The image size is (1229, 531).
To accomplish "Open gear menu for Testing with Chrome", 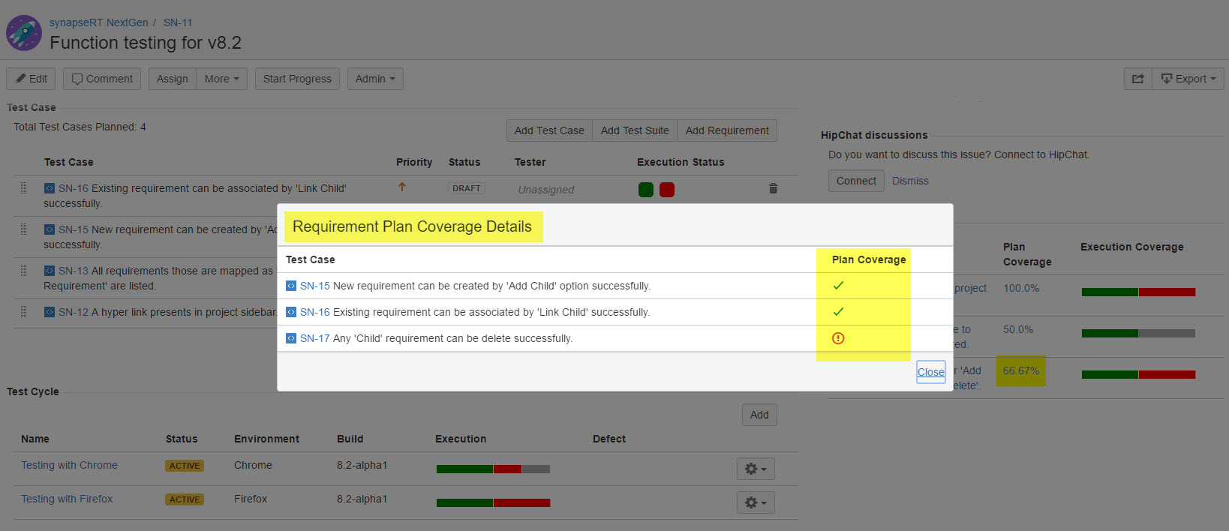I will pos(755,469).
